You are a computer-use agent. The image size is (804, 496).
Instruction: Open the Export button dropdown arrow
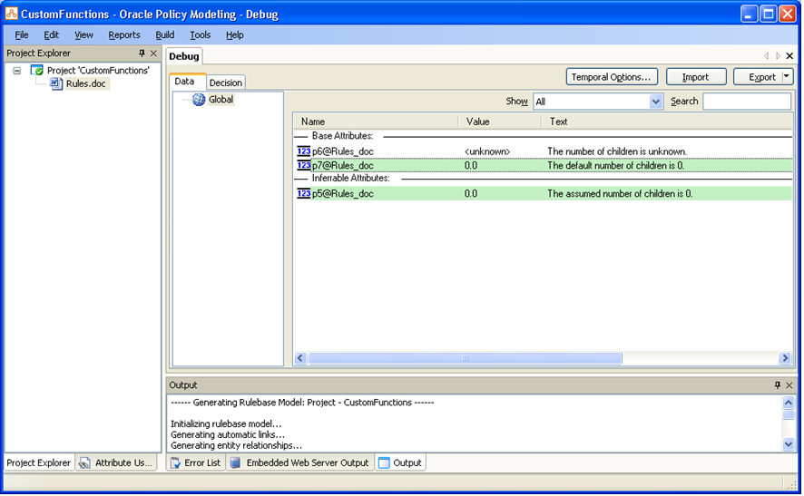pos(787,76)
